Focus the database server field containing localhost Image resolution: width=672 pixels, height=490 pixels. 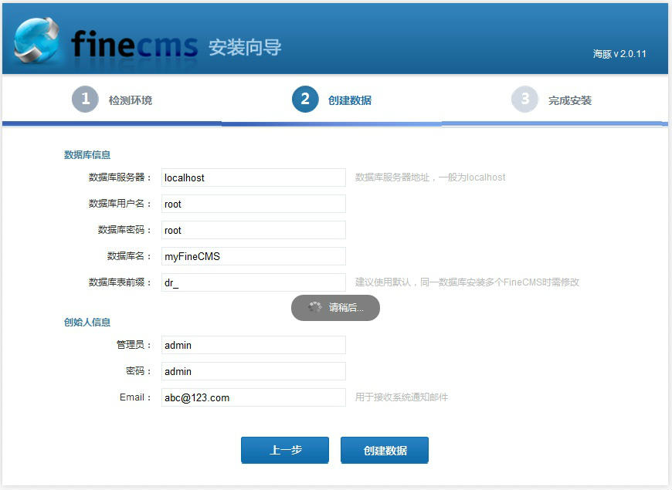[253, 177]
